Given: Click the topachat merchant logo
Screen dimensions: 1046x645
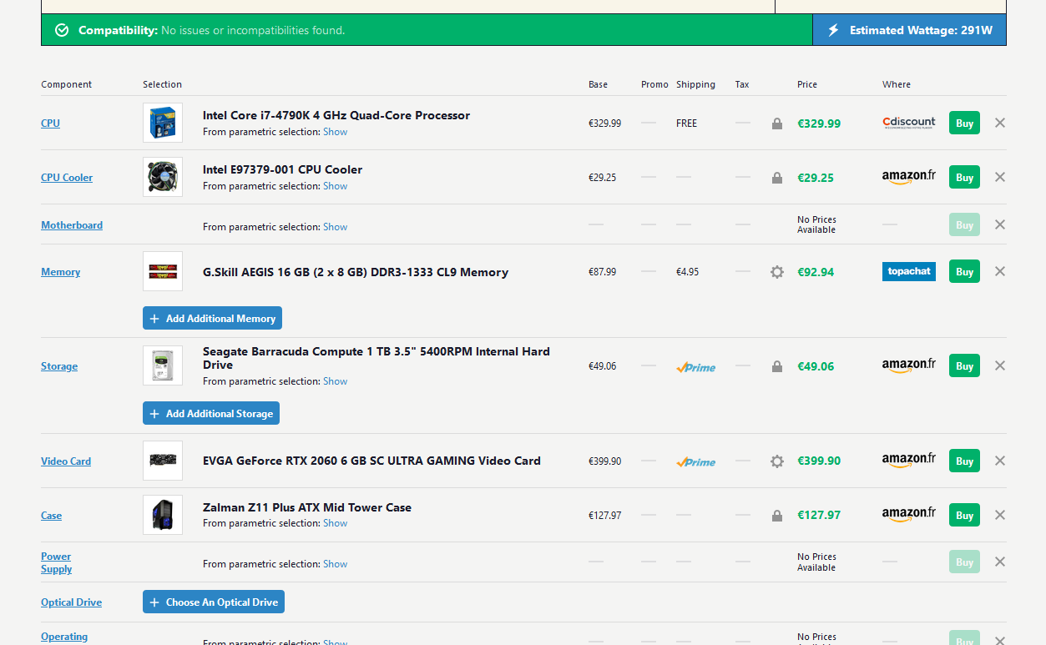Looking at the screenshot, I should coord(908,272).
